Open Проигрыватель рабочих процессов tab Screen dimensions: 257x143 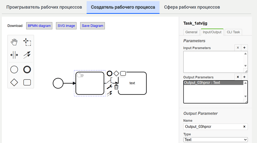pyautogui.click(x=44, y=7)
